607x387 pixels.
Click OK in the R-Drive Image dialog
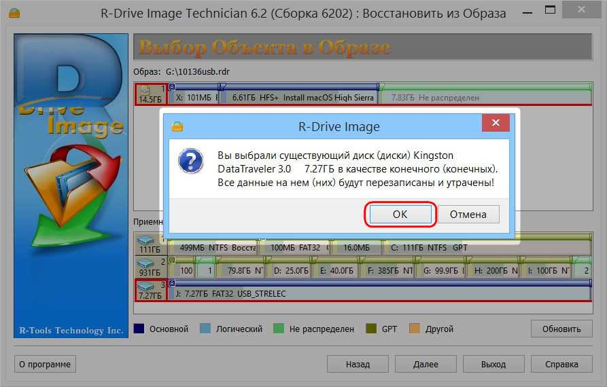pyautogui.click(x=399, y=214)
